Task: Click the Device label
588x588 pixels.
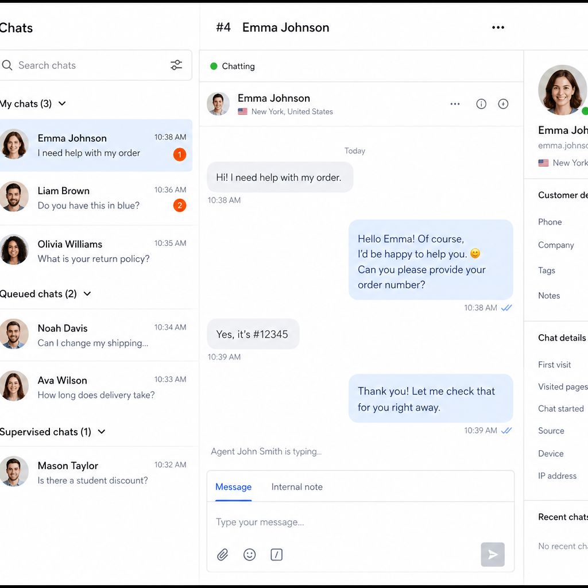Action: (x=551, y=454)
